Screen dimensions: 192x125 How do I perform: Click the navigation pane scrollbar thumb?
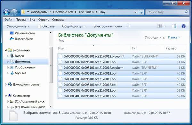tap(51, 65)
